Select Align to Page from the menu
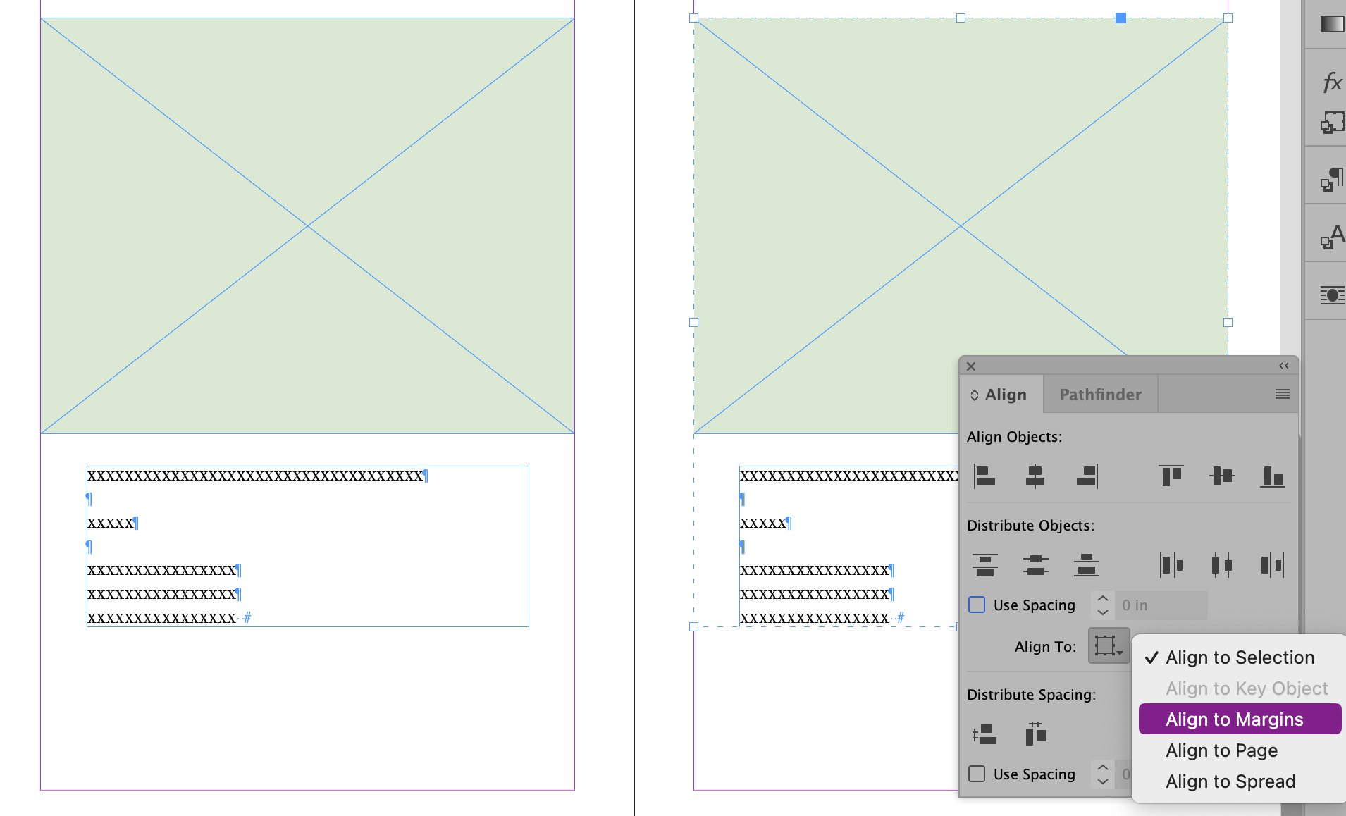 pyautogui.click(x=1221, y=750)
